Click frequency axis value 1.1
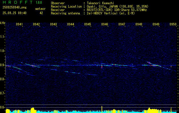 2,37
